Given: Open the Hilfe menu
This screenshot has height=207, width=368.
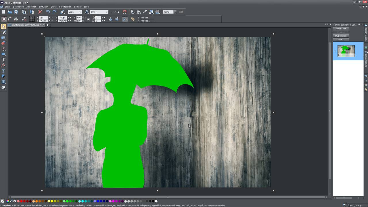Looking at the screenshot, I should [86, 7].
